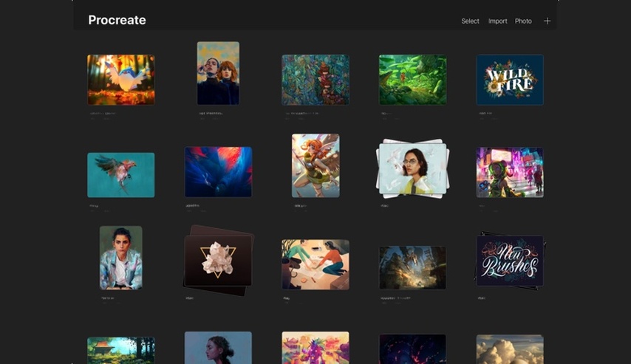This screenshot has width=631, height=364.
Task: Open the dark sci-fi city alley artwork
Action: coord(412,267)
